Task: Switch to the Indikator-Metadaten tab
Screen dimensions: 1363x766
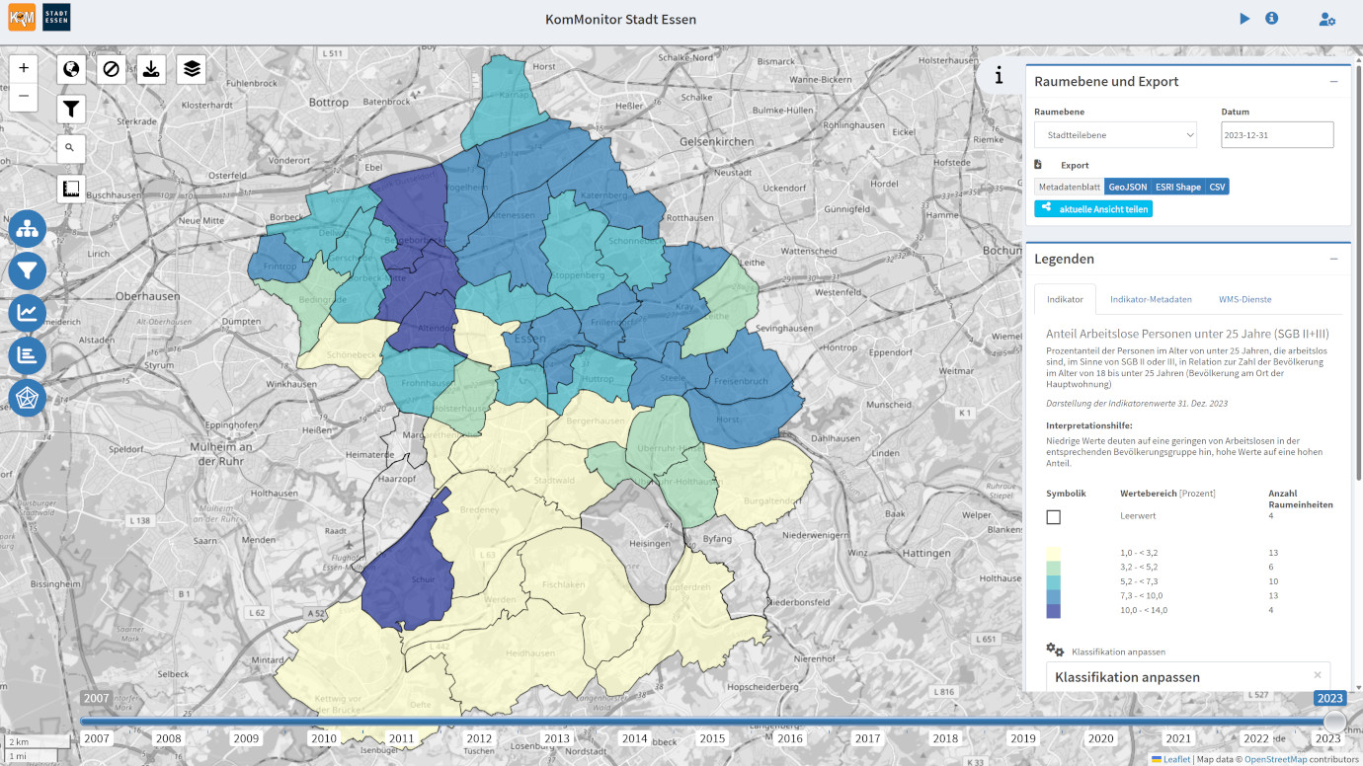Action: (x=1151, y=299)
